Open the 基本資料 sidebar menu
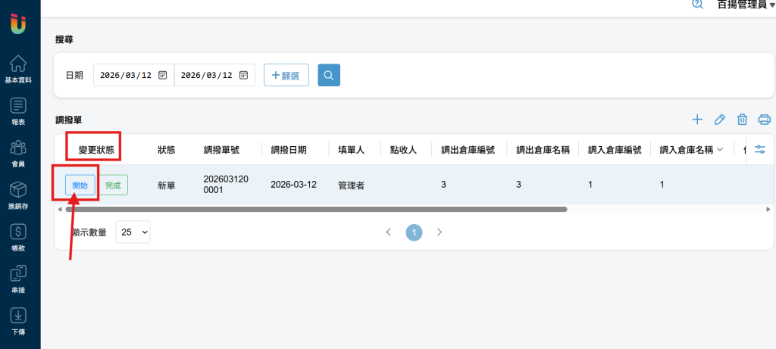 point(19,68)
